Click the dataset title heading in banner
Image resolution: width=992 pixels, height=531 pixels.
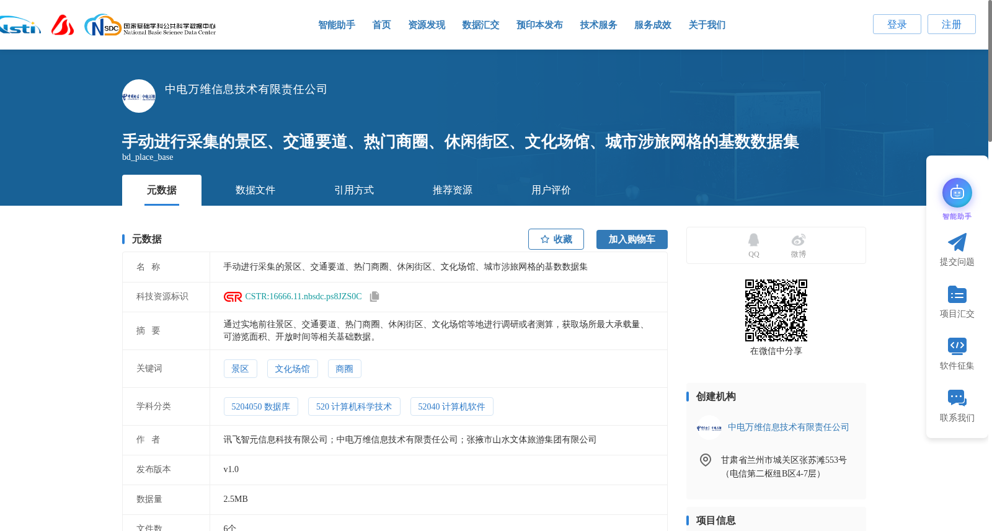[461, 141]
